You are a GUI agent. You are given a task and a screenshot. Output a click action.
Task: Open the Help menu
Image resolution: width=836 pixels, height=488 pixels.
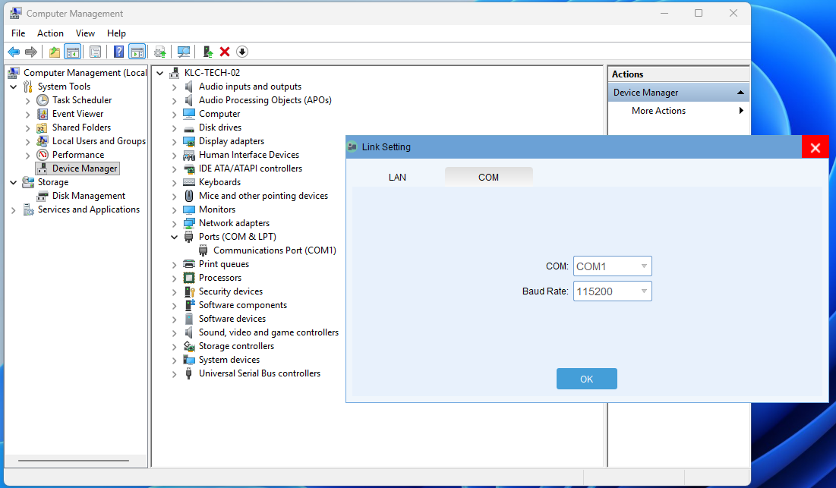pos(116,33)
